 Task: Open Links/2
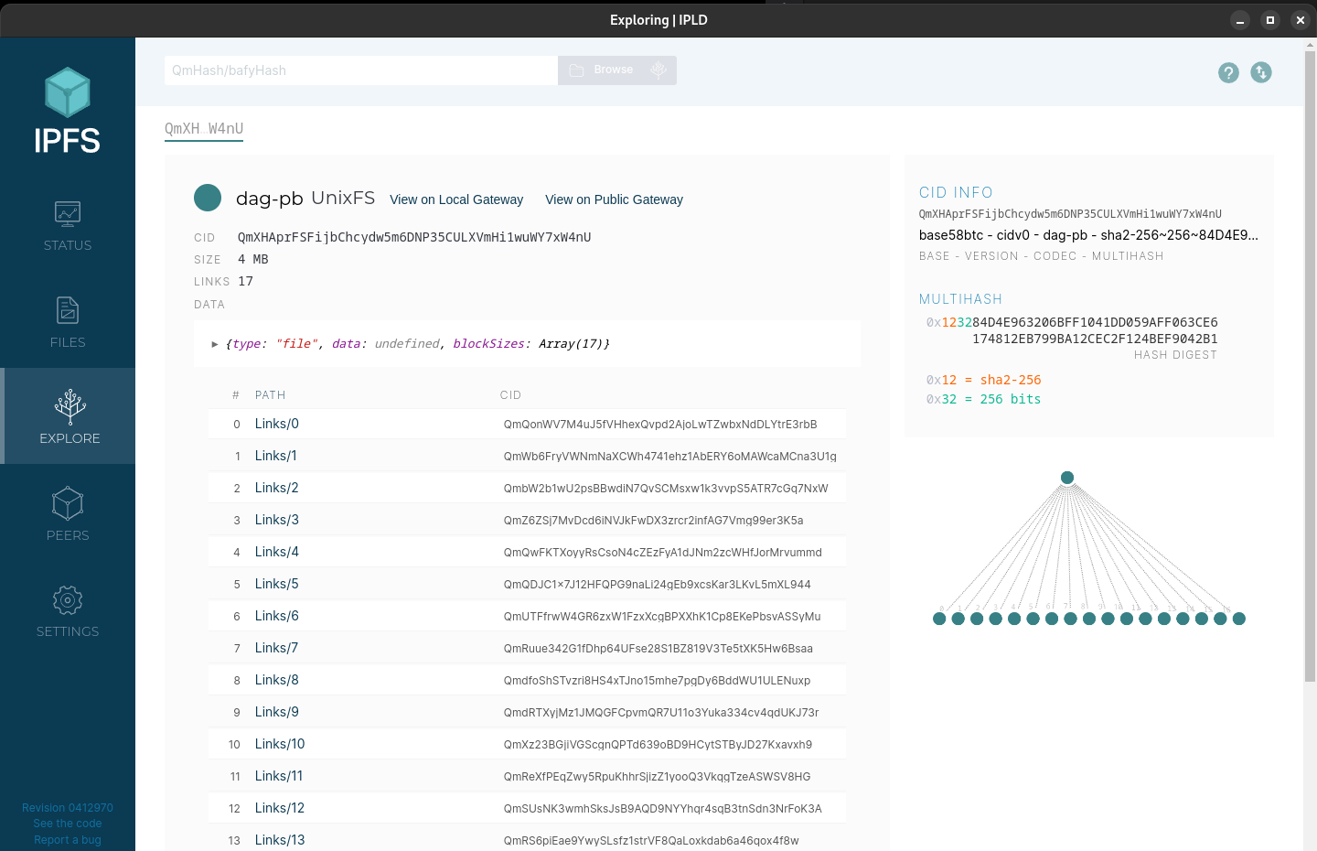point(277,488)
